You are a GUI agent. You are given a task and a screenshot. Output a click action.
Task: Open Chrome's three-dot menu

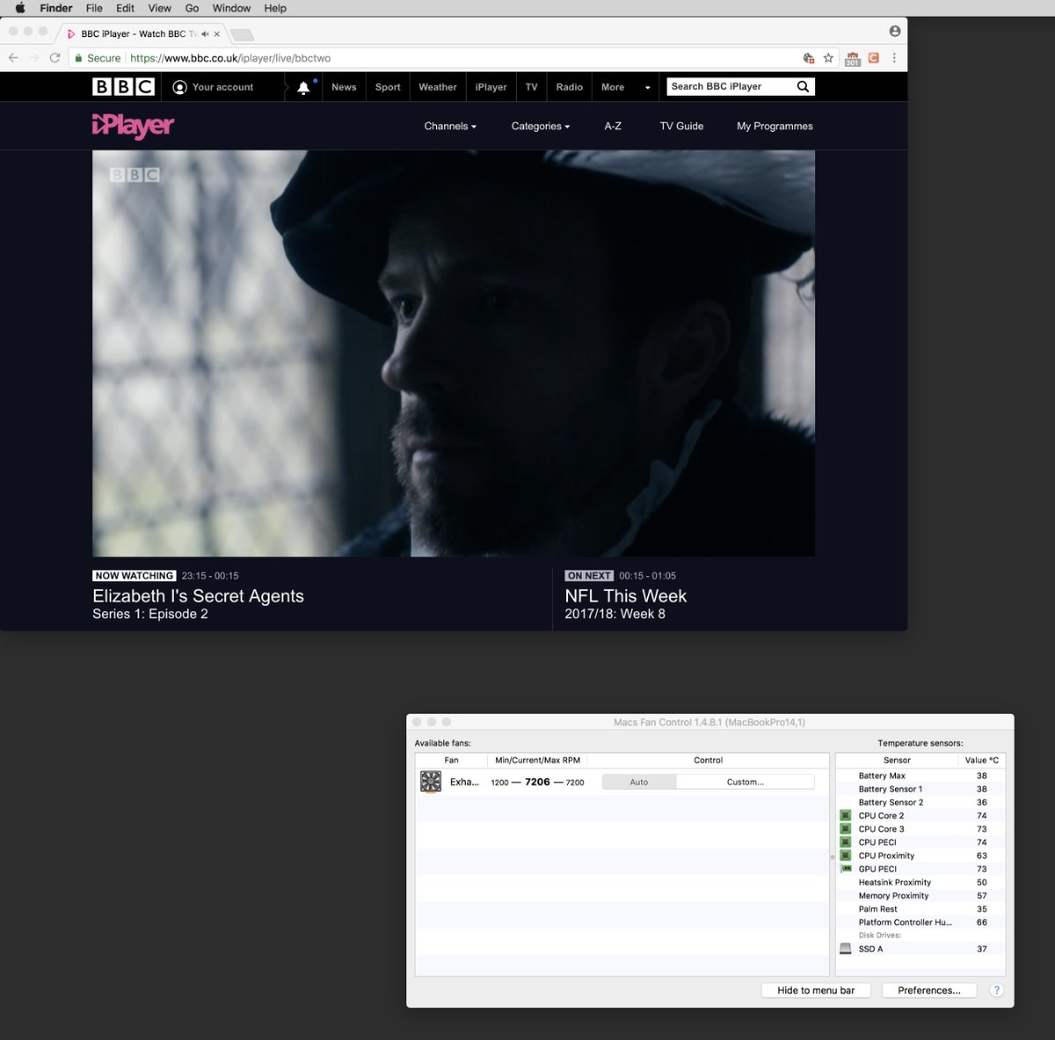coord(894,58)
